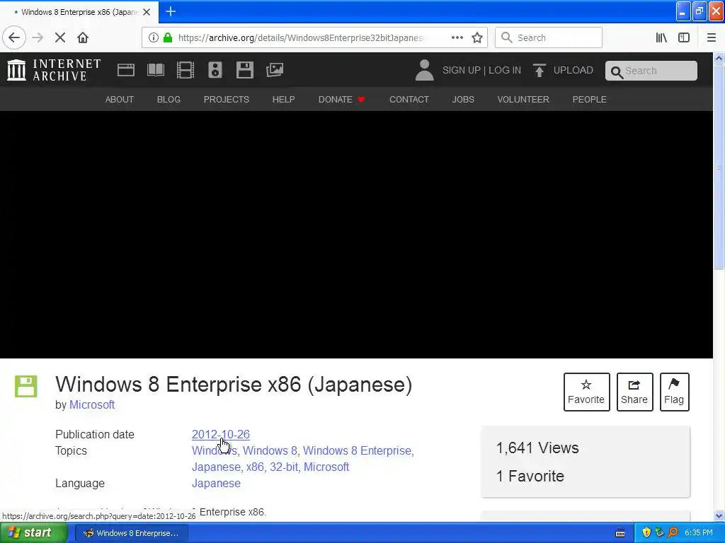Click the 2012-10-26 publication date link
This screenshot has height=543, width=725.
pos(221,435)
